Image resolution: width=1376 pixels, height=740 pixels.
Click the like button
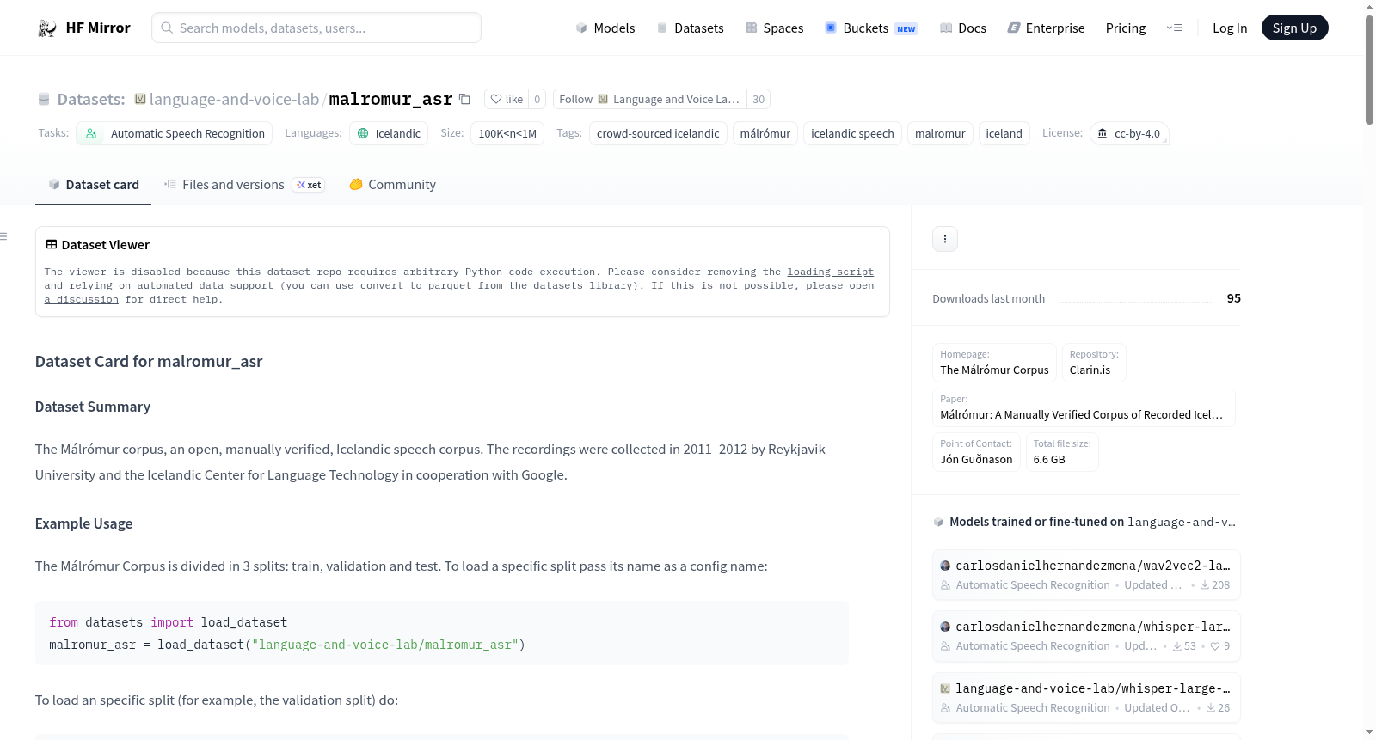[507, 99]
